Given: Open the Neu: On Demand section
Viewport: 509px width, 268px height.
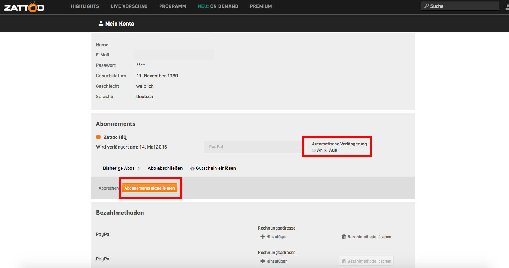Looking at the screenshot, I should pyautogui.click(x=218, y=6).
